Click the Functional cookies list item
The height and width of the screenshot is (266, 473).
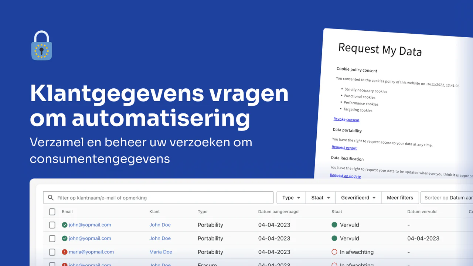(x=360, y=96)
